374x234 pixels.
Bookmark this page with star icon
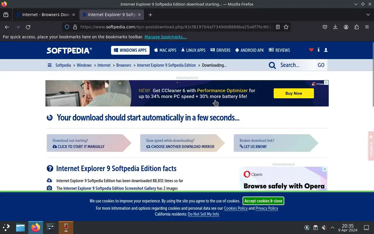click(x=286, y=27)
